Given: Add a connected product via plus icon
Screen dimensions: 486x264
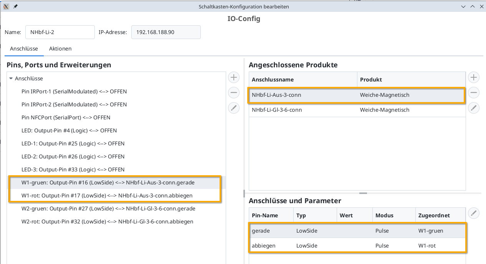Looking at the screenshot, I should [474, 77].
